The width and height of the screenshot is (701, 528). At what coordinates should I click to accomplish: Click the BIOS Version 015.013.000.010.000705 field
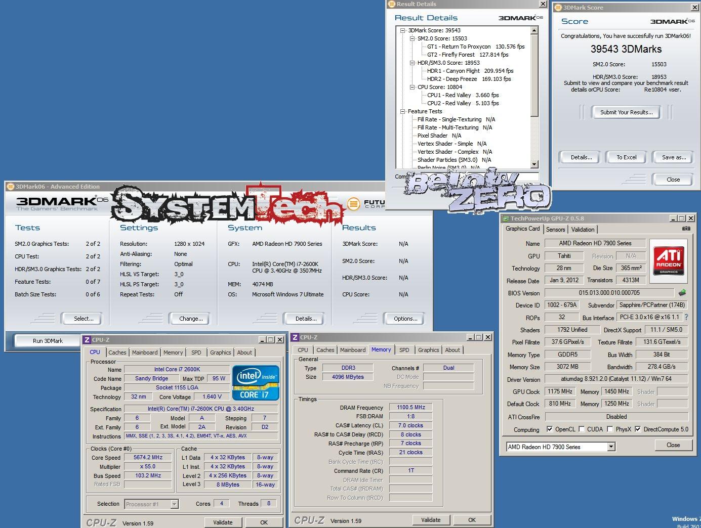609,293
